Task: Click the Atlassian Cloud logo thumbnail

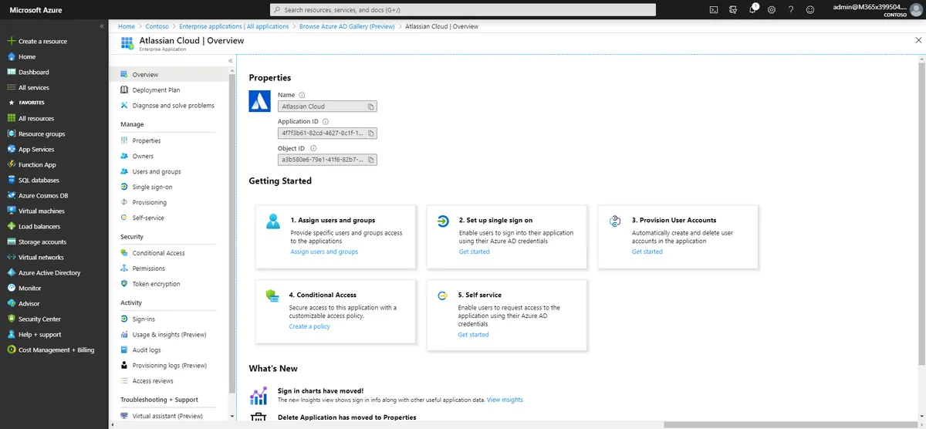Action: (x=259, y=101)
